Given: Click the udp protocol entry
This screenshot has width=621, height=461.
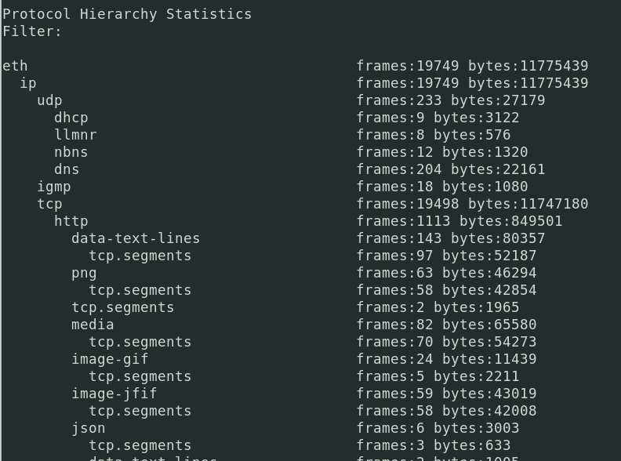Looking at the screenshot, I should 49,100.
